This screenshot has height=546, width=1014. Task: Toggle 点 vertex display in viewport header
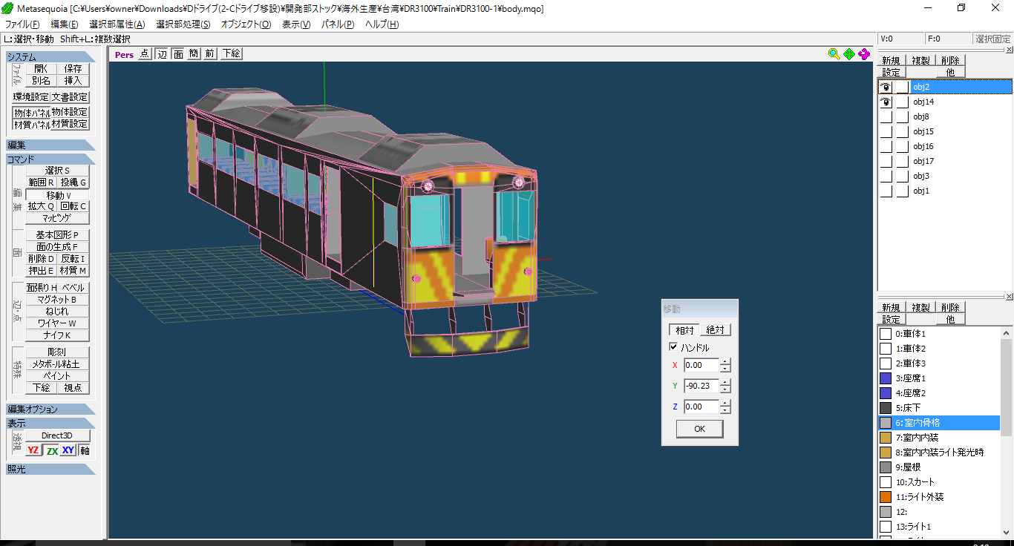click(x=145, y=53)
